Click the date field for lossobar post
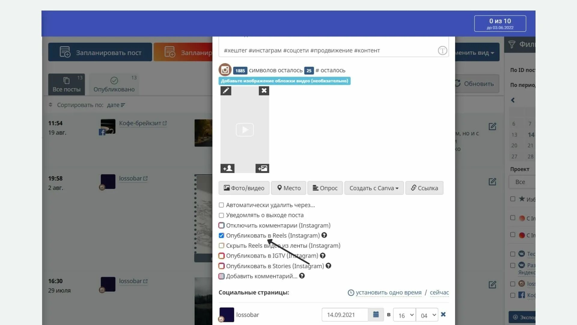 345,315
